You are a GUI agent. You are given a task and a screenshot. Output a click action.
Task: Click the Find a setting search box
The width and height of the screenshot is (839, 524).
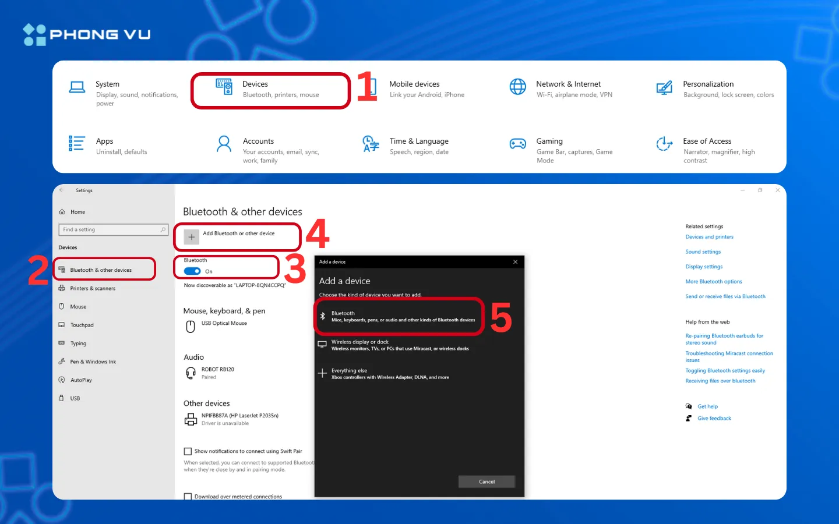[x=112, y=229]
